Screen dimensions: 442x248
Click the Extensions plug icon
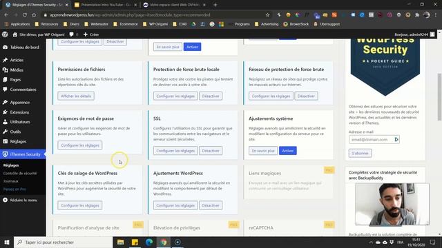pos(5,112)
